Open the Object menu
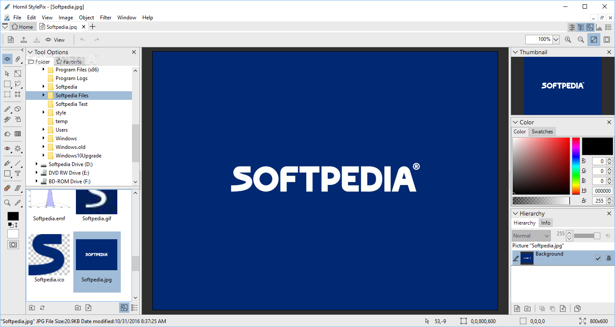 pyautogui.click(x=87, y=18)
